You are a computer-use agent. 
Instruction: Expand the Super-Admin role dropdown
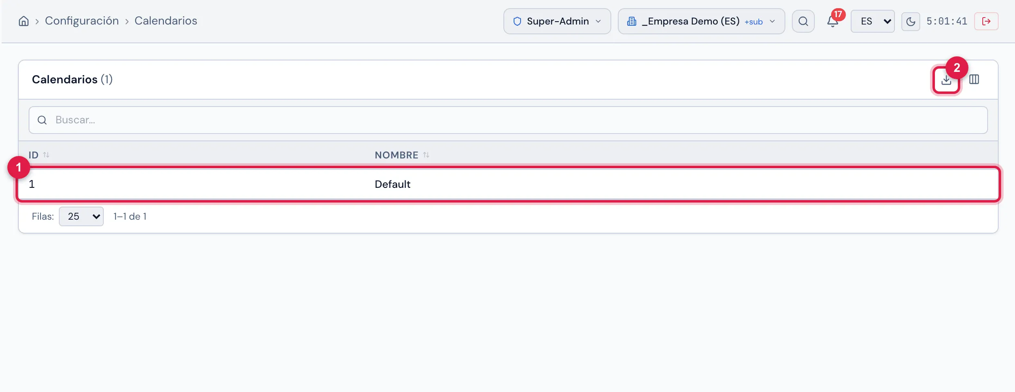[557, 21]
